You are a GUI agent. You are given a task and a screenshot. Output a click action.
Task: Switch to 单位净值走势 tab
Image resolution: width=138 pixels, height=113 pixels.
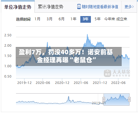(x=18, y=7)
